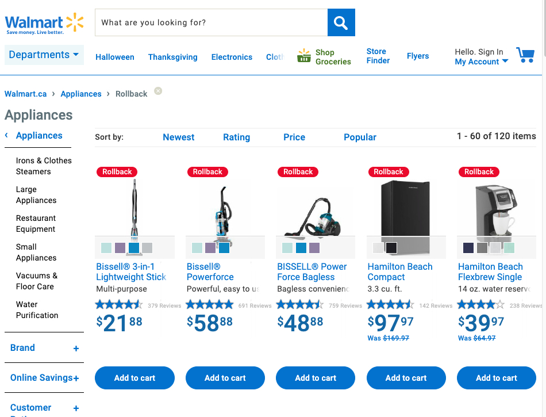Image resolution: width=546 pixels, height=417 pixels.
Task: Click the search input field
Action: 211,22
